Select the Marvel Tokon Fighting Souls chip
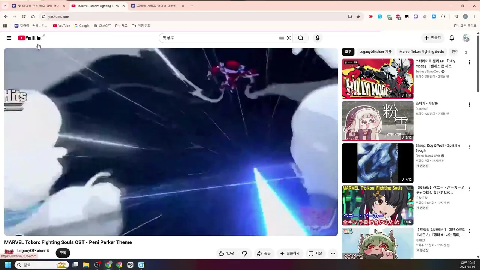The height and width of the screenshot is (270, 480). pos(421,52)
